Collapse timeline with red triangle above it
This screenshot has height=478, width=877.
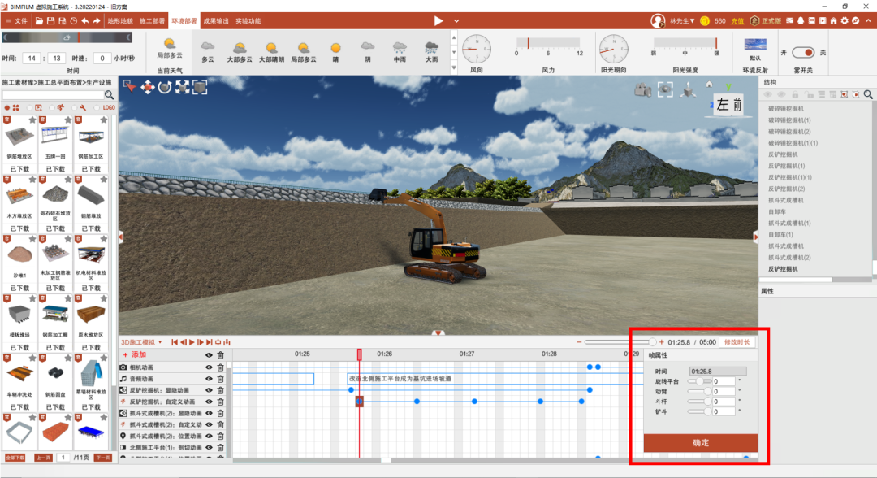[x=438, y=333]
